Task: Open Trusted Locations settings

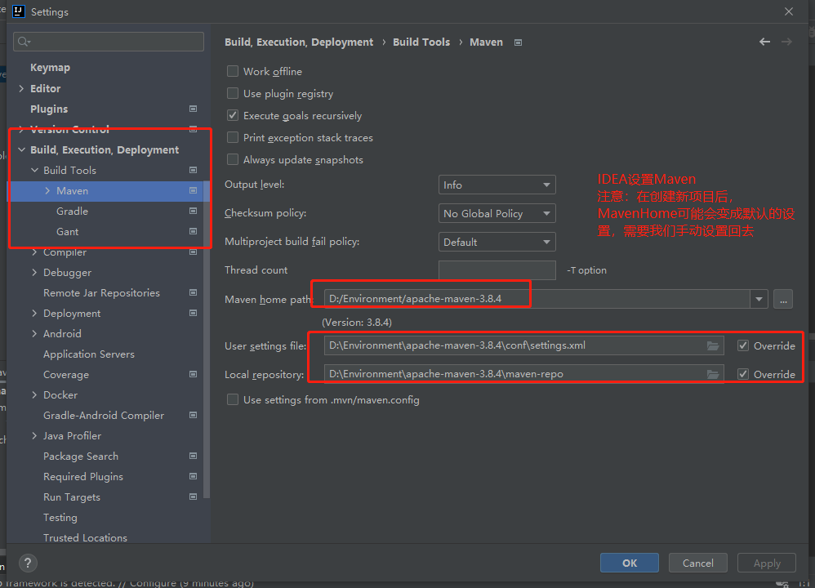Action: click(85, 537)
